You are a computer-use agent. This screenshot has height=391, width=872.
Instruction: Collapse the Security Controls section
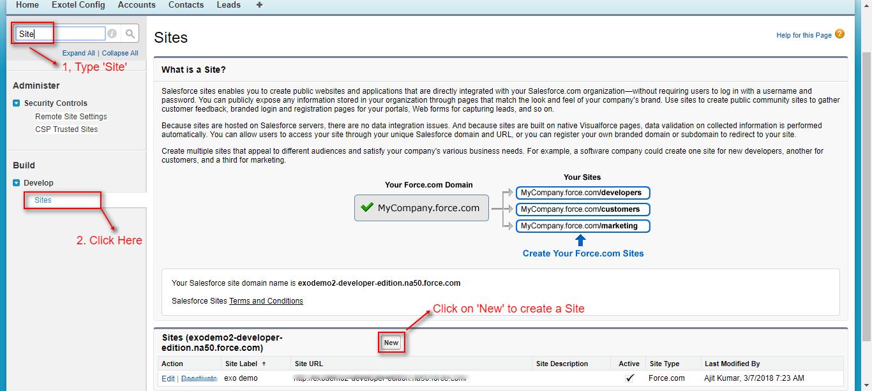point(17,103)
